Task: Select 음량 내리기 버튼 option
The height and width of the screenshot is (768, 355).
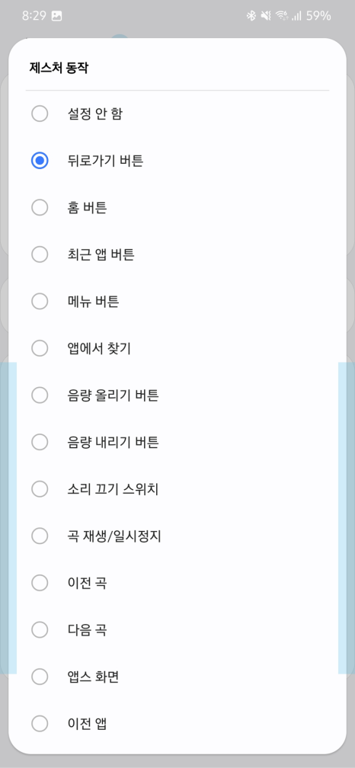Action: click(x=177, y=443)
